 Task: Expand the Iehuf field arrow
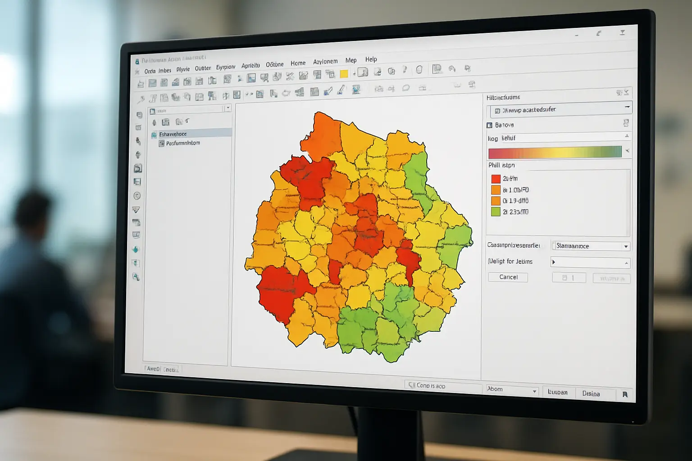point(627,136)
